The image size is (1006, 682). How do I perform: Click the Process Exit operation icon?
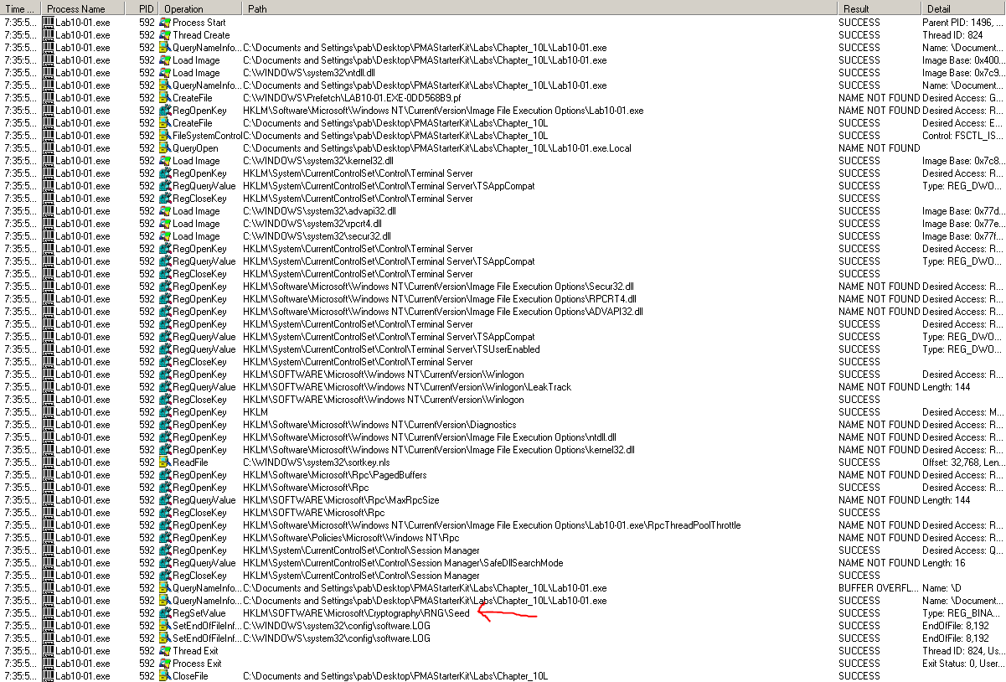(165, 664)
